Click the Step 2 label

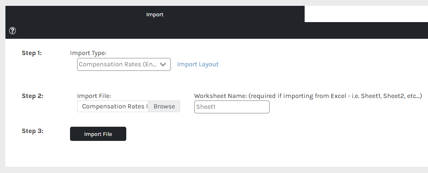pyautogui.click(x=33, y=96)
